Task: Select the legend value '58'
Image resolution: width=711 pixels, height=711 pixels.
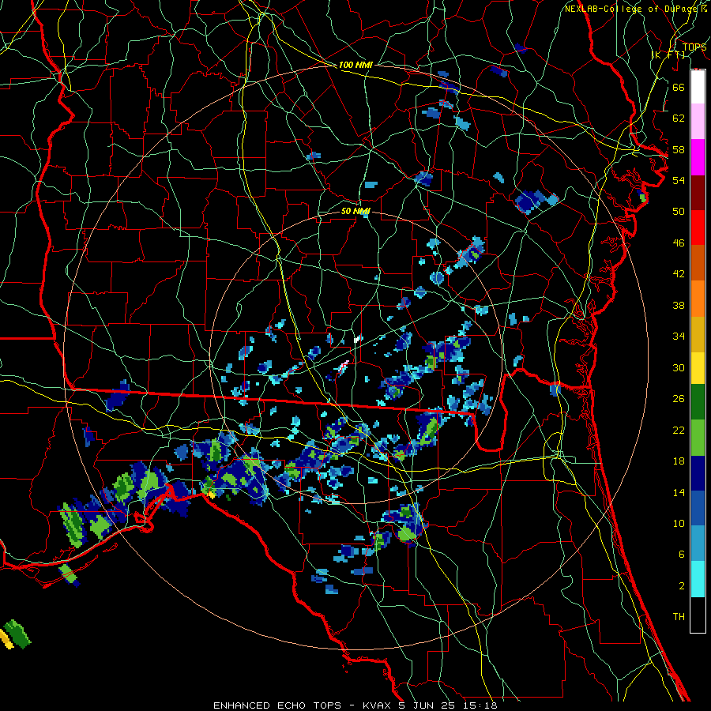Action: pos(679,149)
